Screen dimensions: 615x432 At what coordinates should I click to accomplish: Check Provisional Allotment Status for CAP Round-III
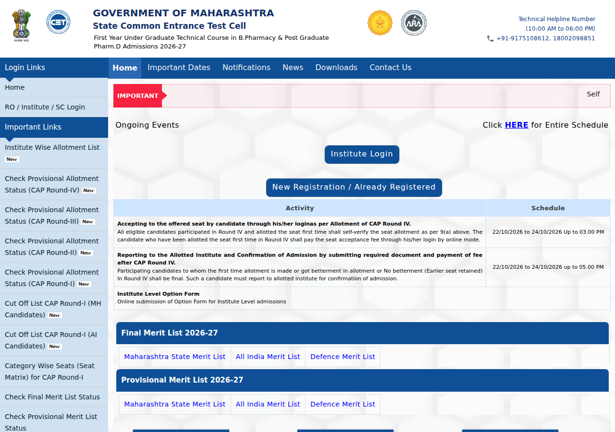pos(54,216)
